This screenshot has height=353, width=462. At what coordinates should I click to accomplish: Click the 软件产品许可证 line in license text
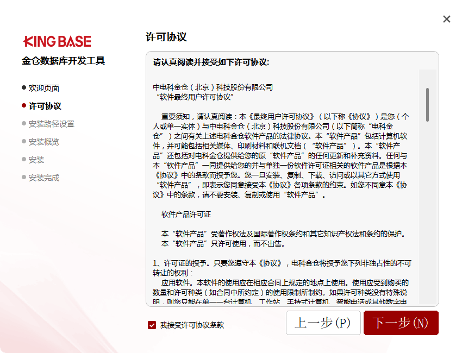(x=186, y=215)
